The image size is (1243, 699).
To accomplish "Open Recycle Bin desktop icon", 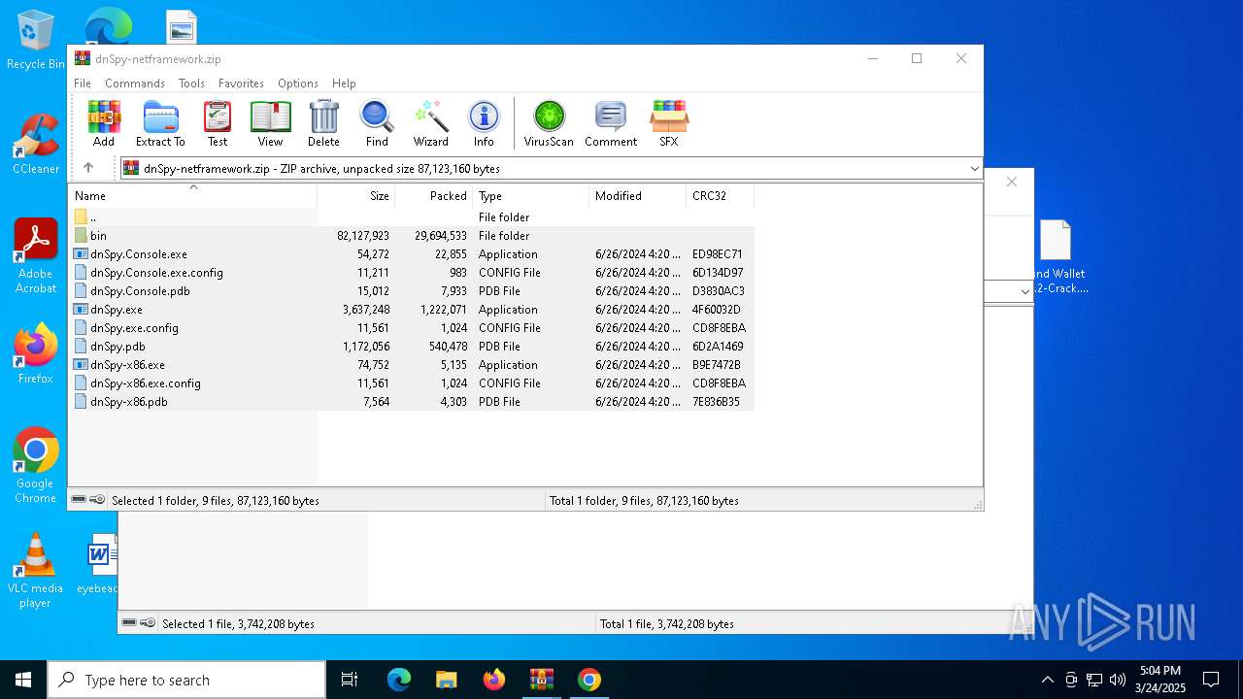I will (35, 41).
